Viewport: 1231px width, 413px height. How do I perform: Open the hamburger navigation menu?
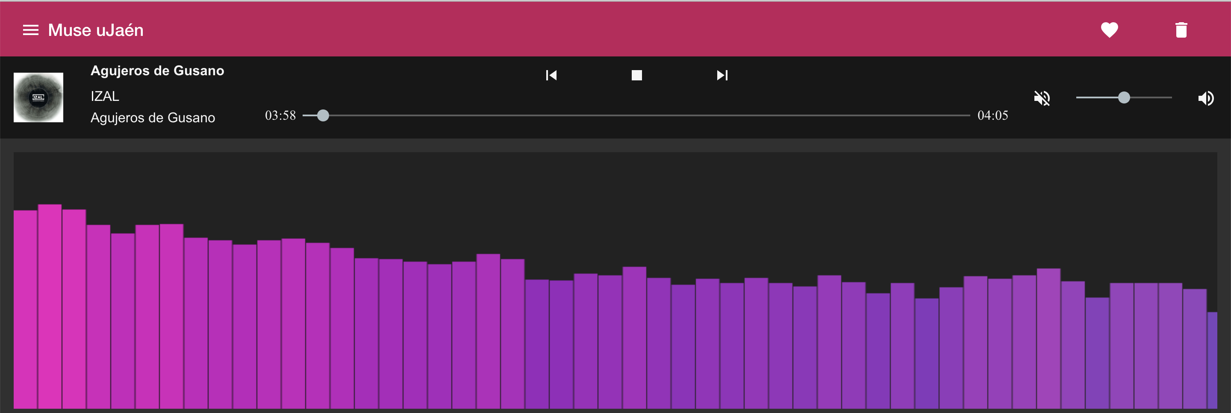(31, 30)
